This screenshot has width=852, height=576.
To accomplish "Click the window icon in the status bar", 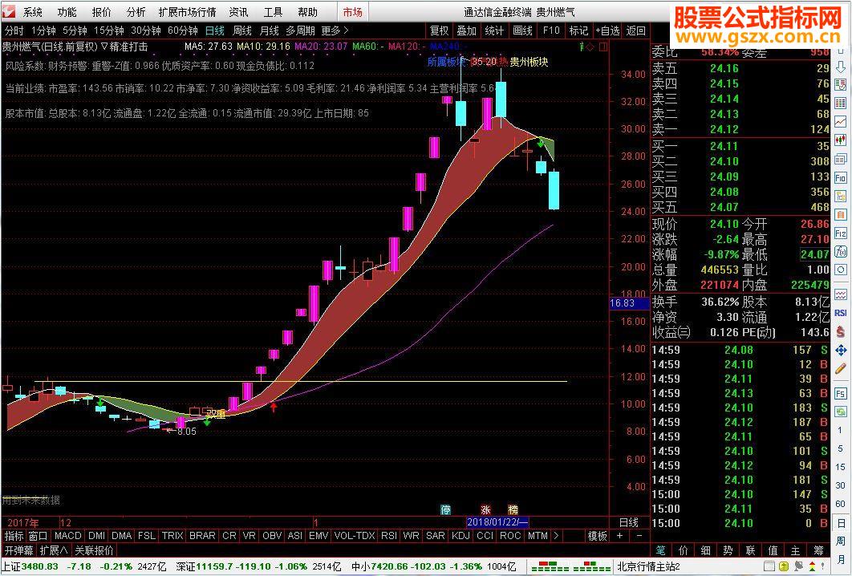I will pos(769,566).
